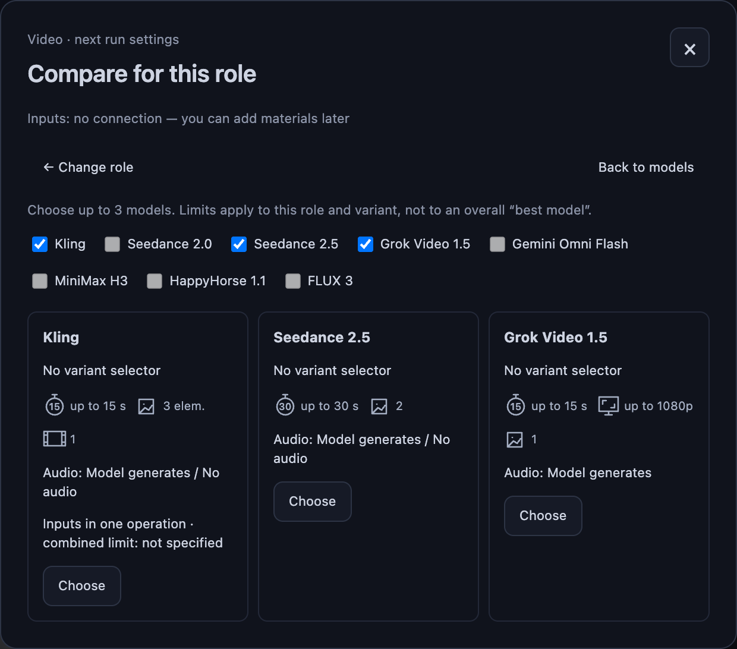Viewport: 737px width, 649px height.
Task: Click the '3 elem.' text
Action: point(184,407)
